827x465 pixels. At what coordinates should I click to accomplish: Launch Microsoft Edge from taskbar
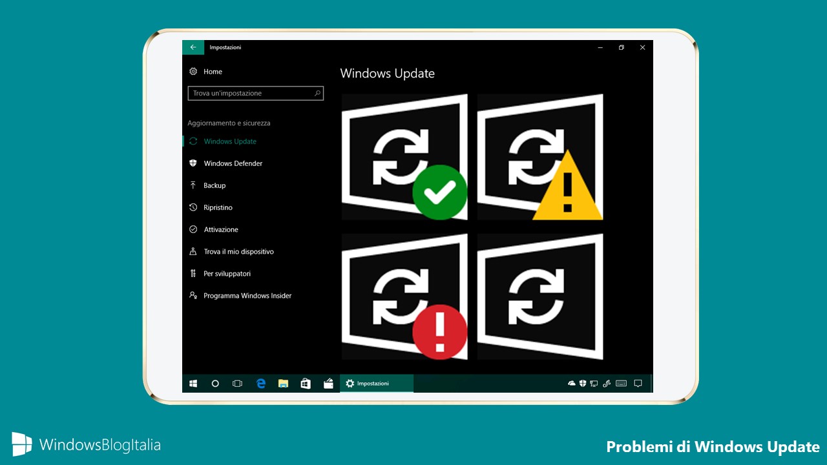click(x=261, y=384)
